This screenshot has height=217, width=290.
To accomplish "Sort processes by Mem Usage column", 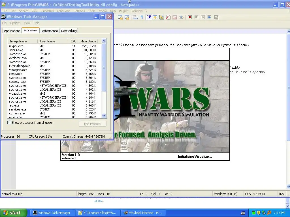I will point(88,41).
